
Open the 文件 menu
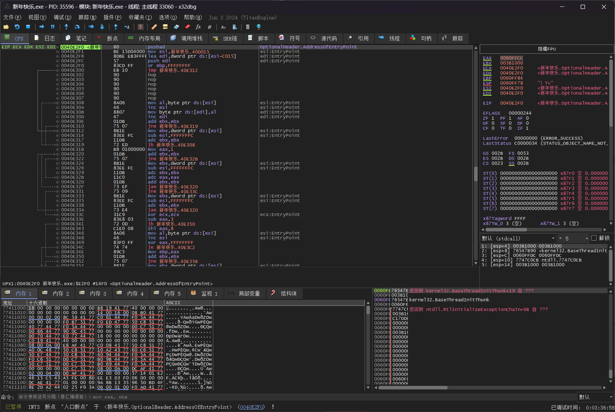[12, 17]
